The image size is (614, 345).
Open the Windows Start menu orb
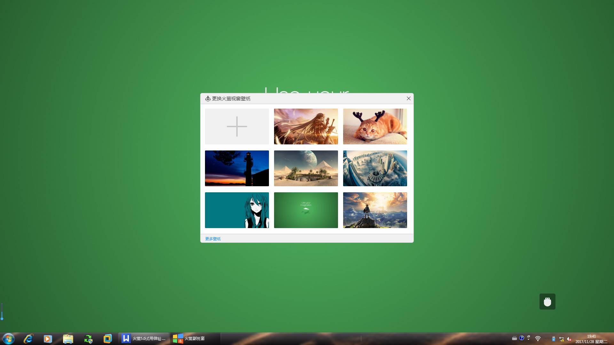click(9, 339)
